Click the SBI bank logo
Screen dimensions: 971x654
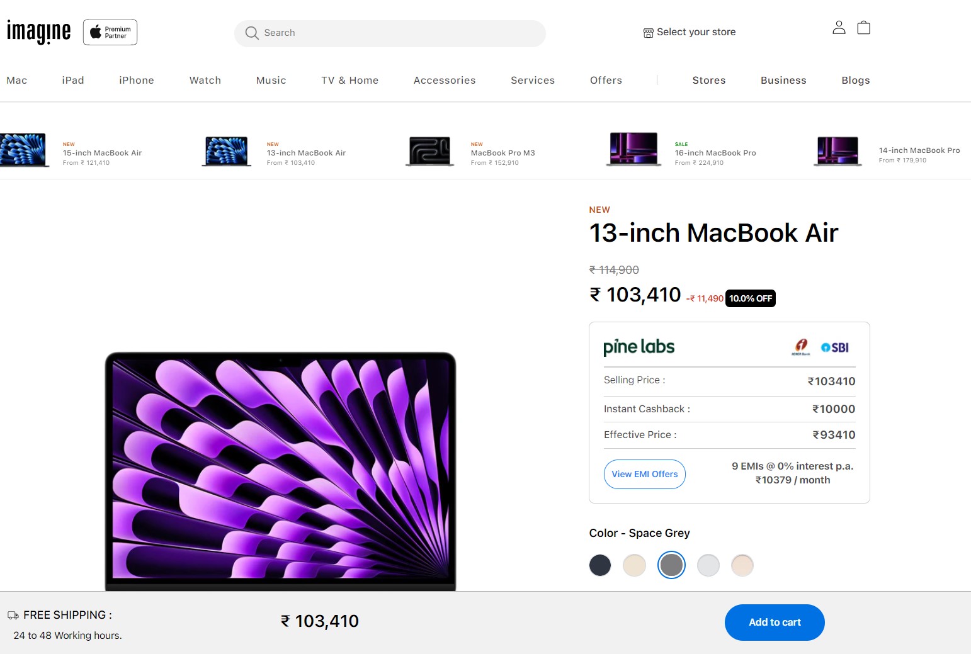pos(835,347)
